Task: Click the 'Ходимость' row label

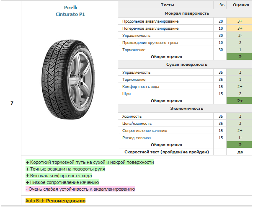Action: [x=132, y=116]
